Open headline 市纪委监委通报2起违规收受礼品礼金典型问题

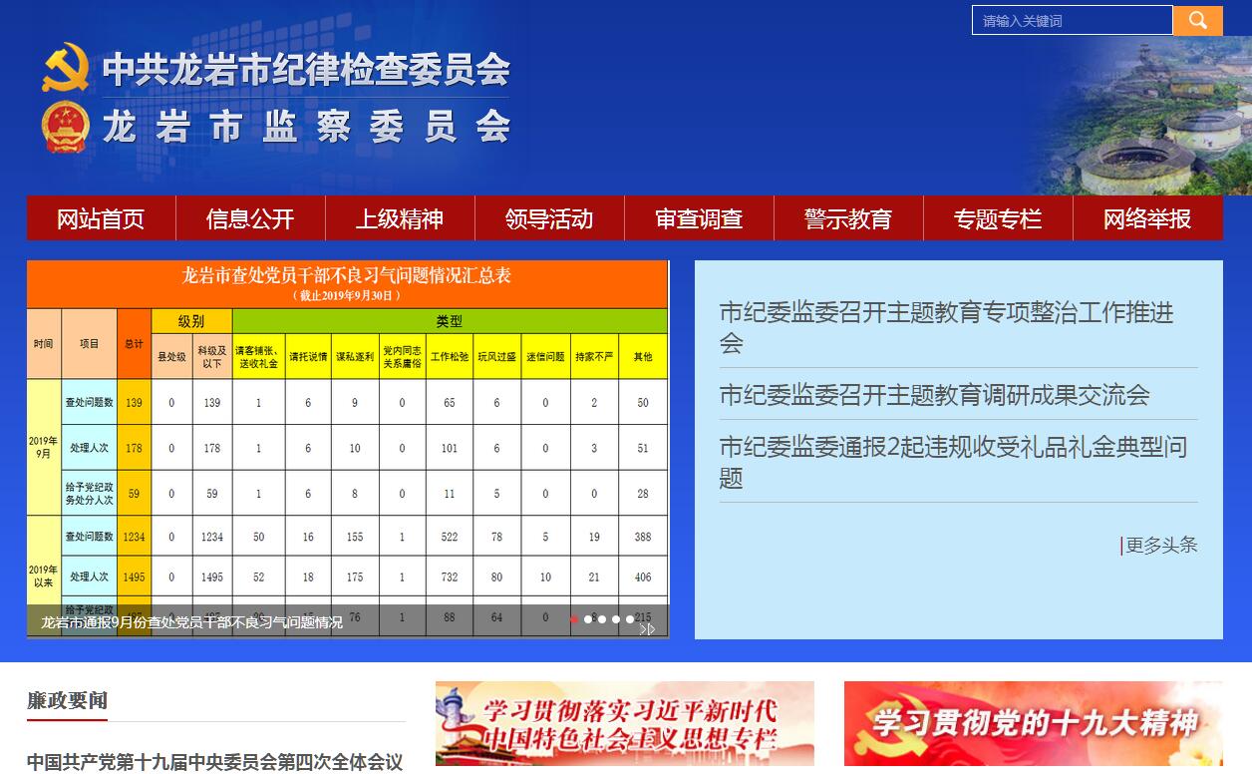(x=954, y=462)
